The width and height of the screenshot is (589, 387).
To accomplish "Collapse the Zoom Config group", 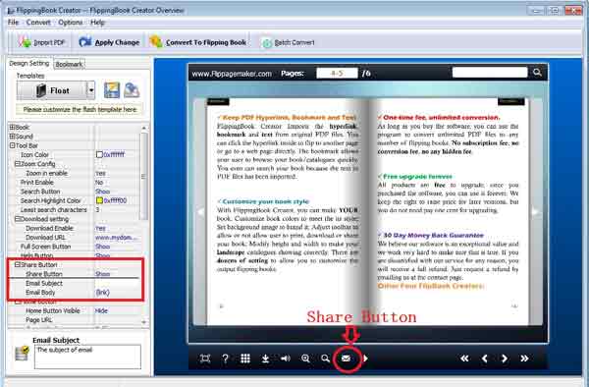I will (x=18, y=164).
